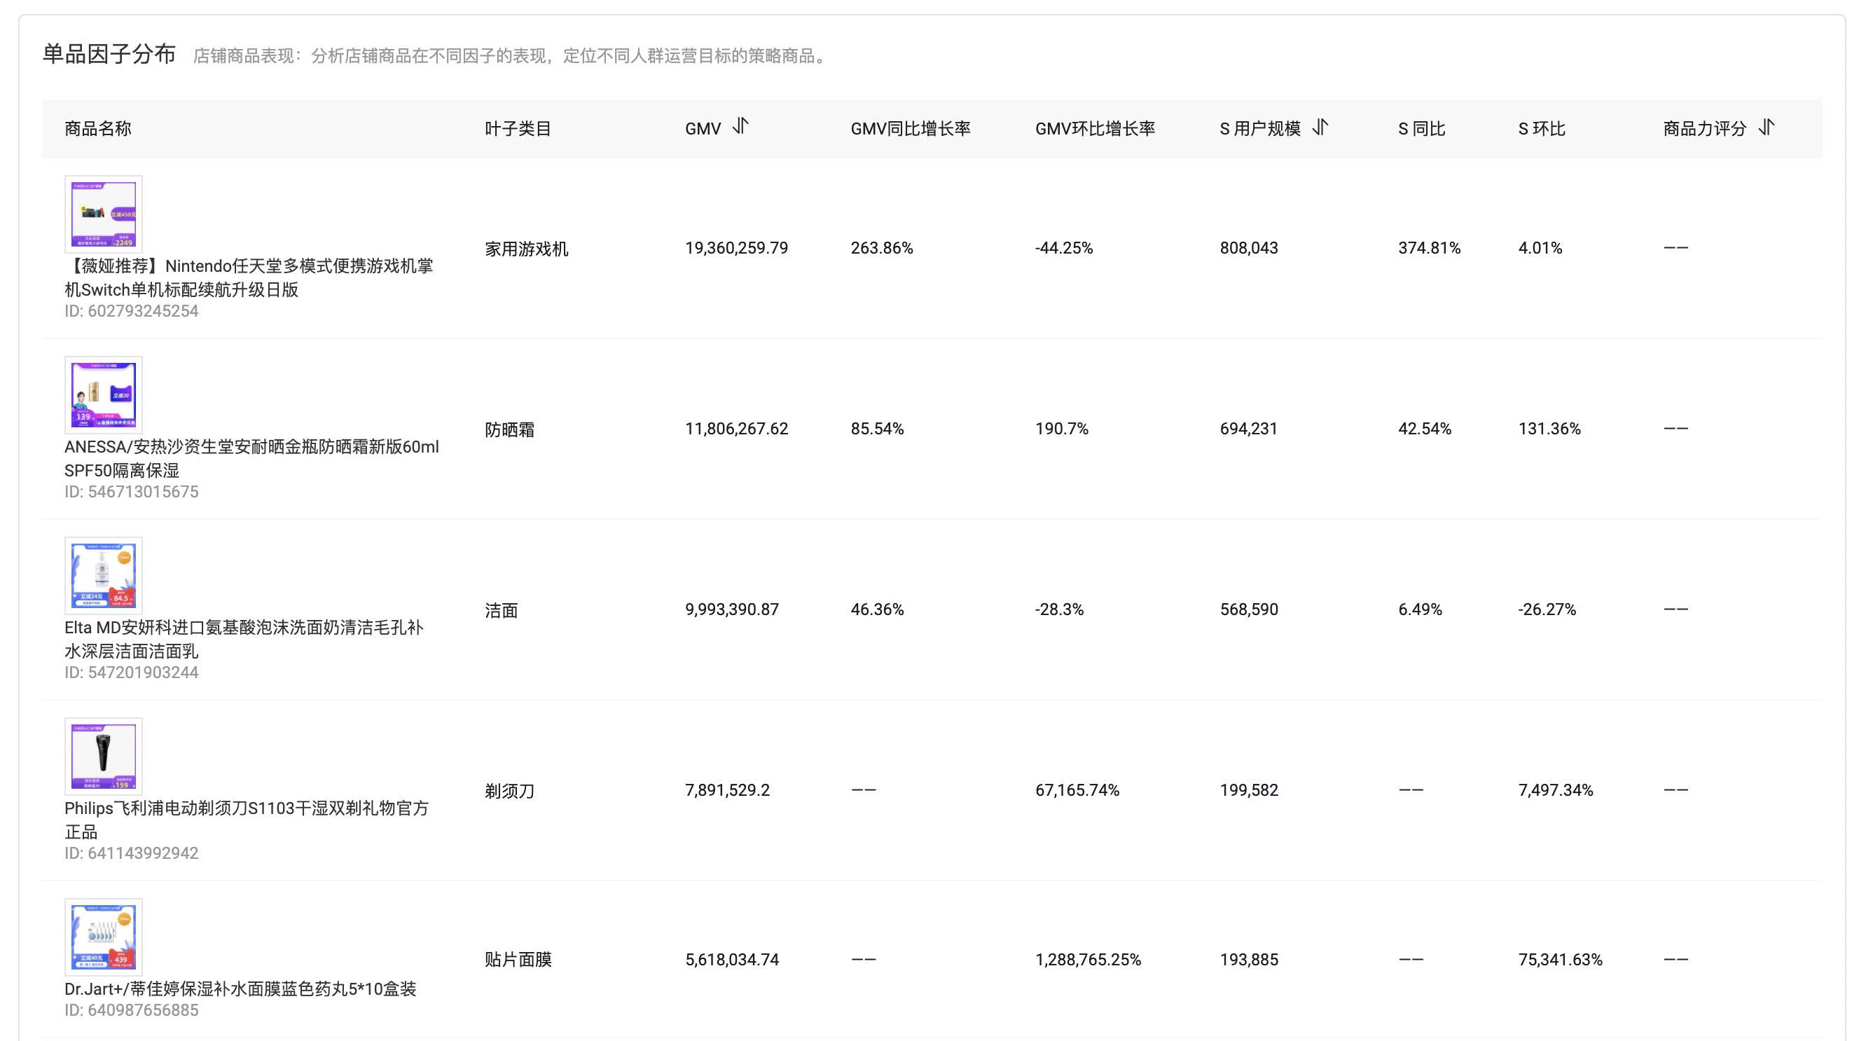Screen dimensions: 1866x1041
Task: Click the 商品名称 column header
Action: coord(98,129)
